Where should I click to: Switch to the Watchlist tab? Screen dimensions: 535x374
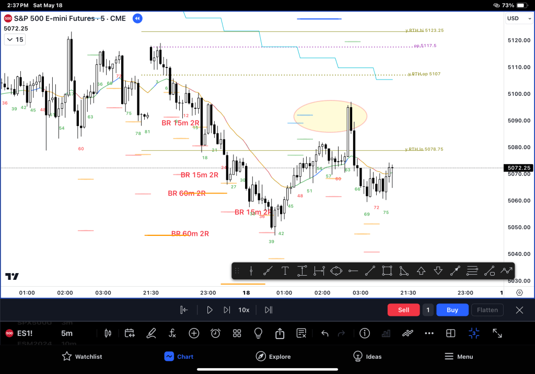82,356
